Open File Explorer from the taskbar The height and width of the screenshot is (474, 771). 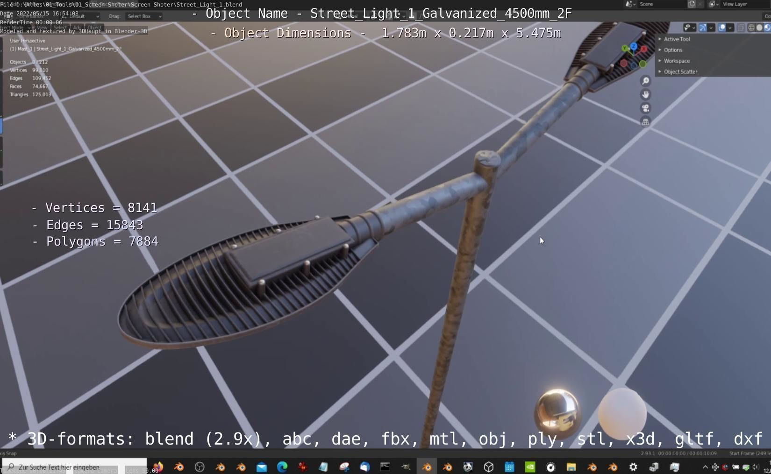tap(571, 467)
